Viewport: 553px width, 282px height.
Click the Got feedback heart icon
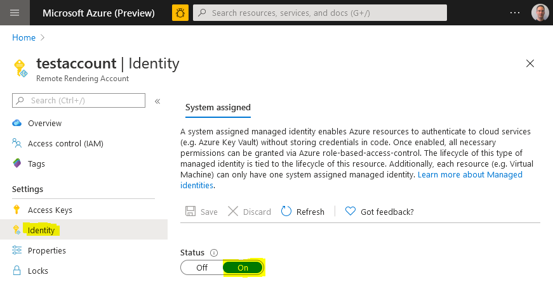pos(350,212)
